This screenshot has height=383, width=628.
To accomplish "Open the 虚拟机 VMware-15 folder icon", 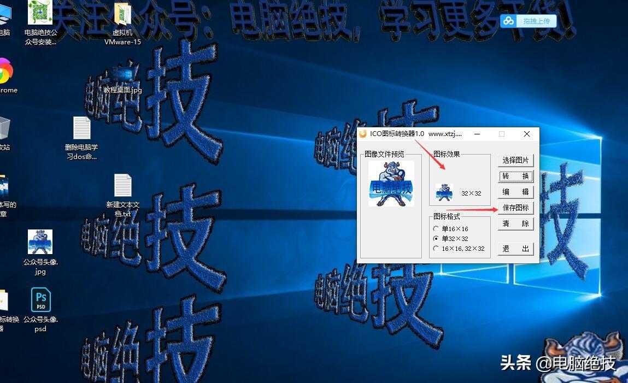I will pos(122,25).
